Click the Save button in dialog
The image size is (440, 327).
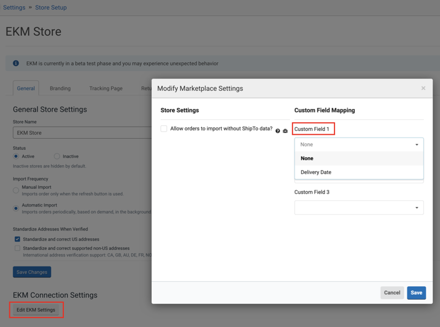pos(416,293)
